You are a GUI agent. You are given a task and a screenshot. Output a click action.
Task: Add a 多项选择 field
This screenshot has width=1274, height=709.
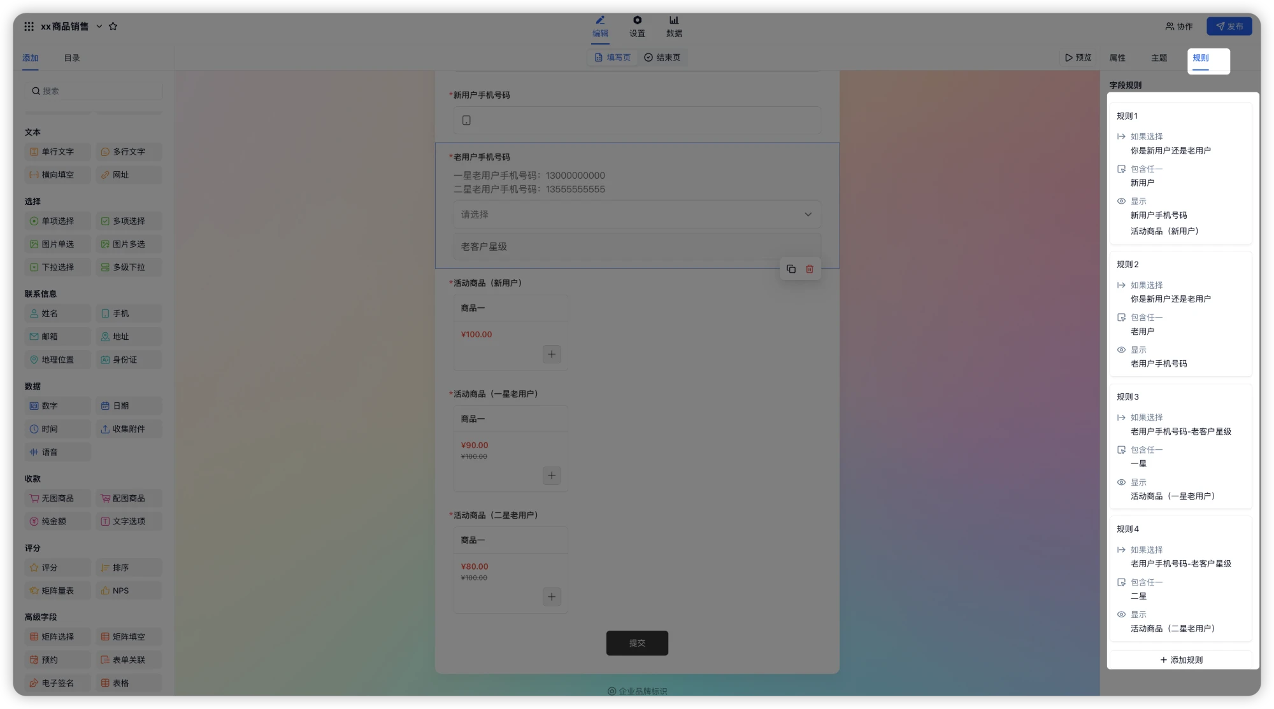point(129,221)
